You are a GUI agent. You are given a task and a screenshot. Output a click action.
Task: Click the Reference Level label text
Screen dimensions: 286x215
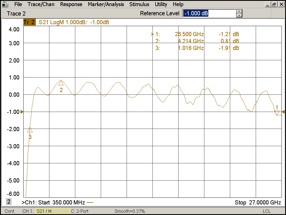click(160, 13)
